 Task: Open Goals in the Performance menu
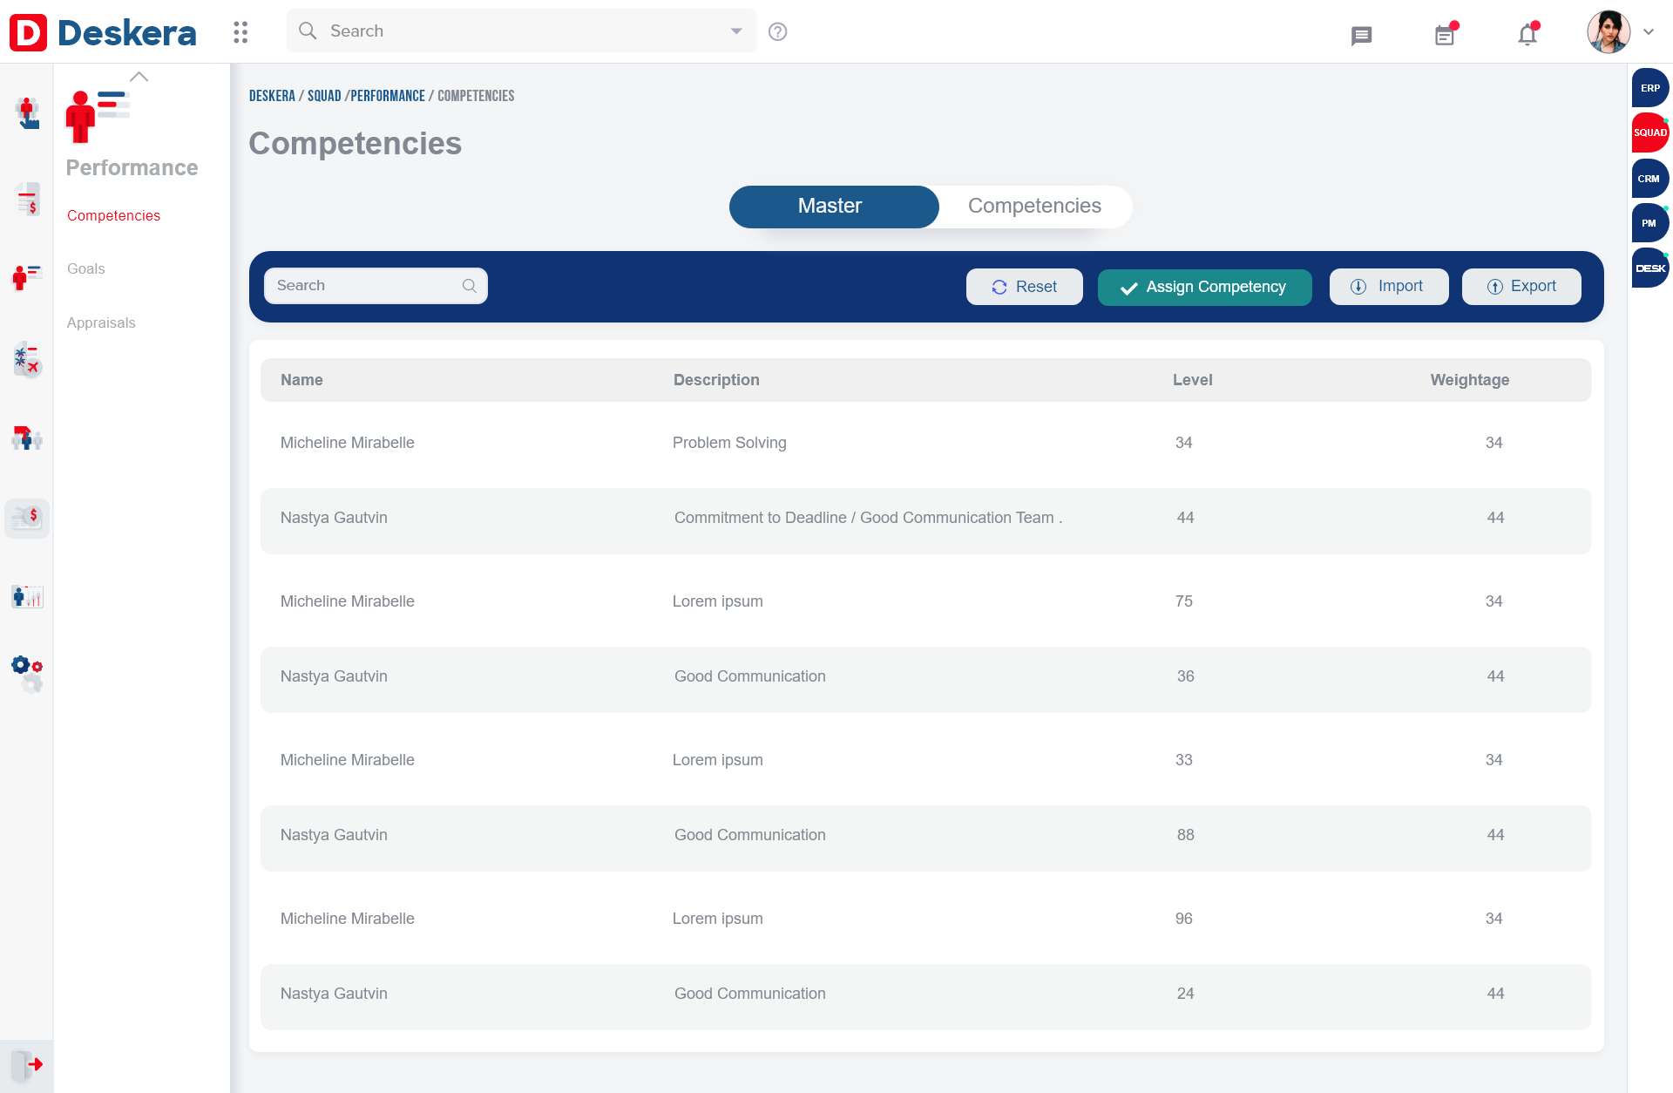pos(85,268)
